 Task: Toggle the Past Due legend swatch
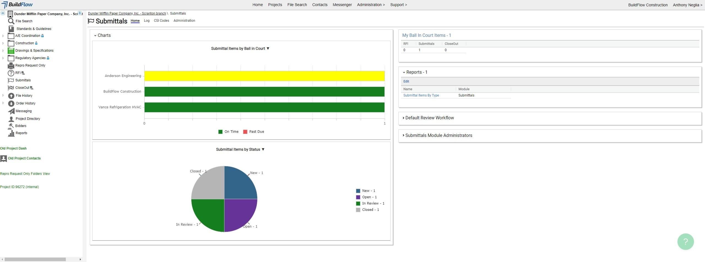click(x=245, y=132)
